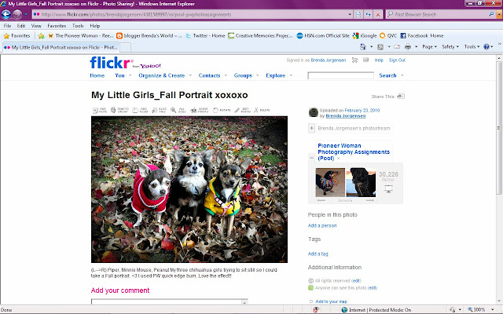Click Add a person link

(x=322, y=225)
